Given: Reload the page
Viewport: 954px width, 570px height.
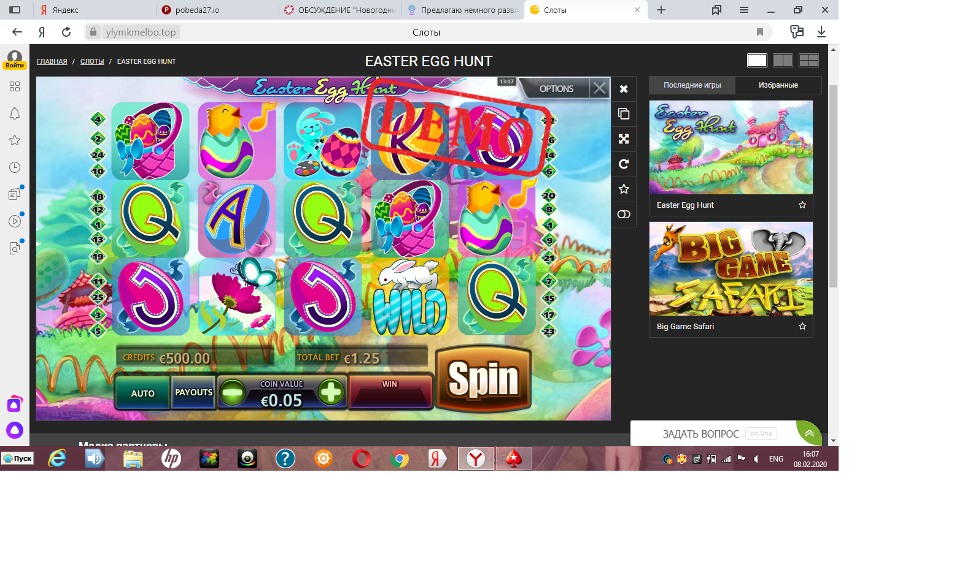Looking at the screenshot, I should click(66, 32).
